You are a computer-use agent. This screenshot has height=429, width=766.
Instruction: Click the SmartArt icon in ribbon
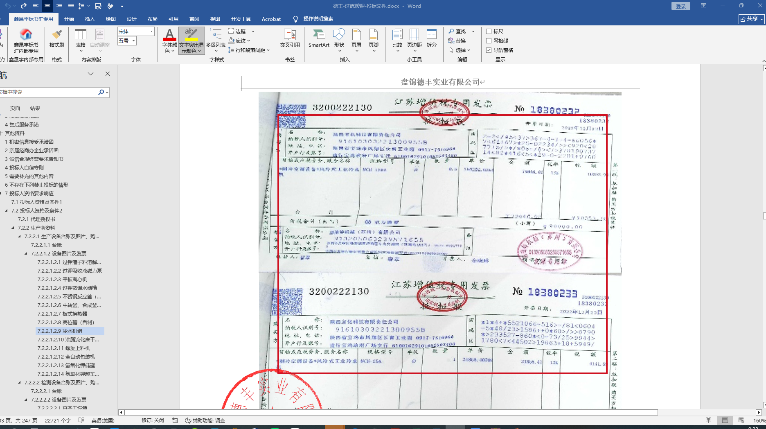(318, 38)
